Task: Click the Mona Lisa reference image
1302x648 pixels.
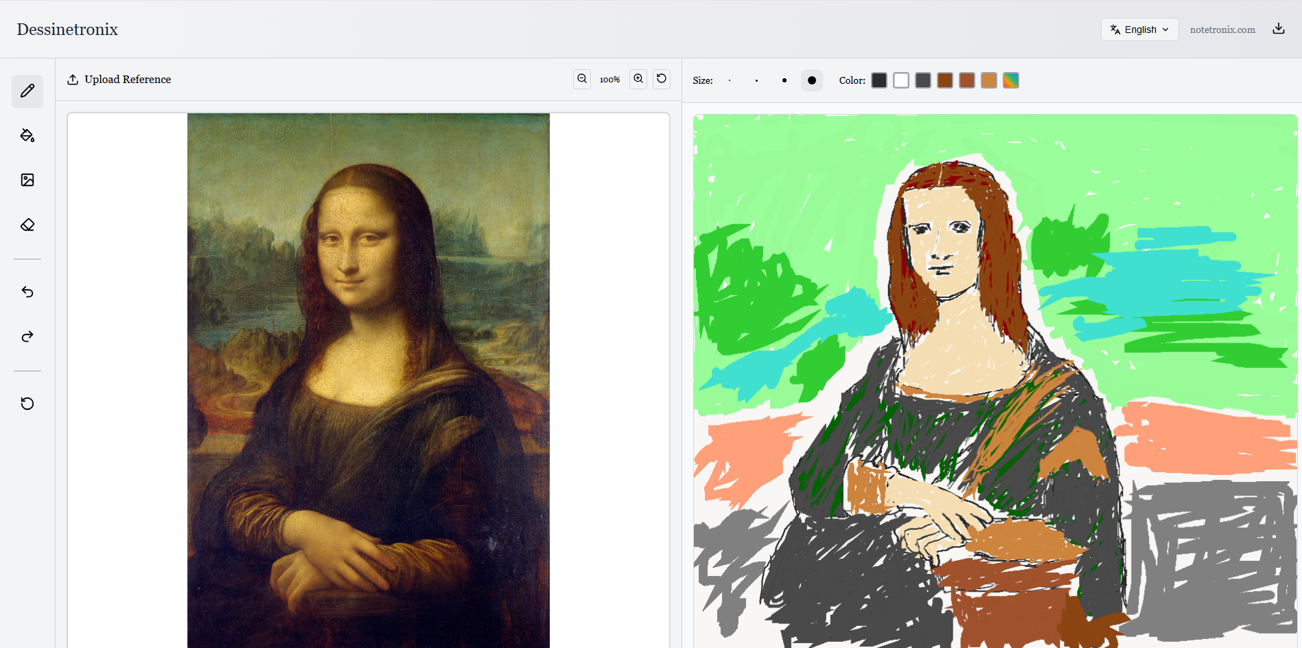Action: click(369, 380)
